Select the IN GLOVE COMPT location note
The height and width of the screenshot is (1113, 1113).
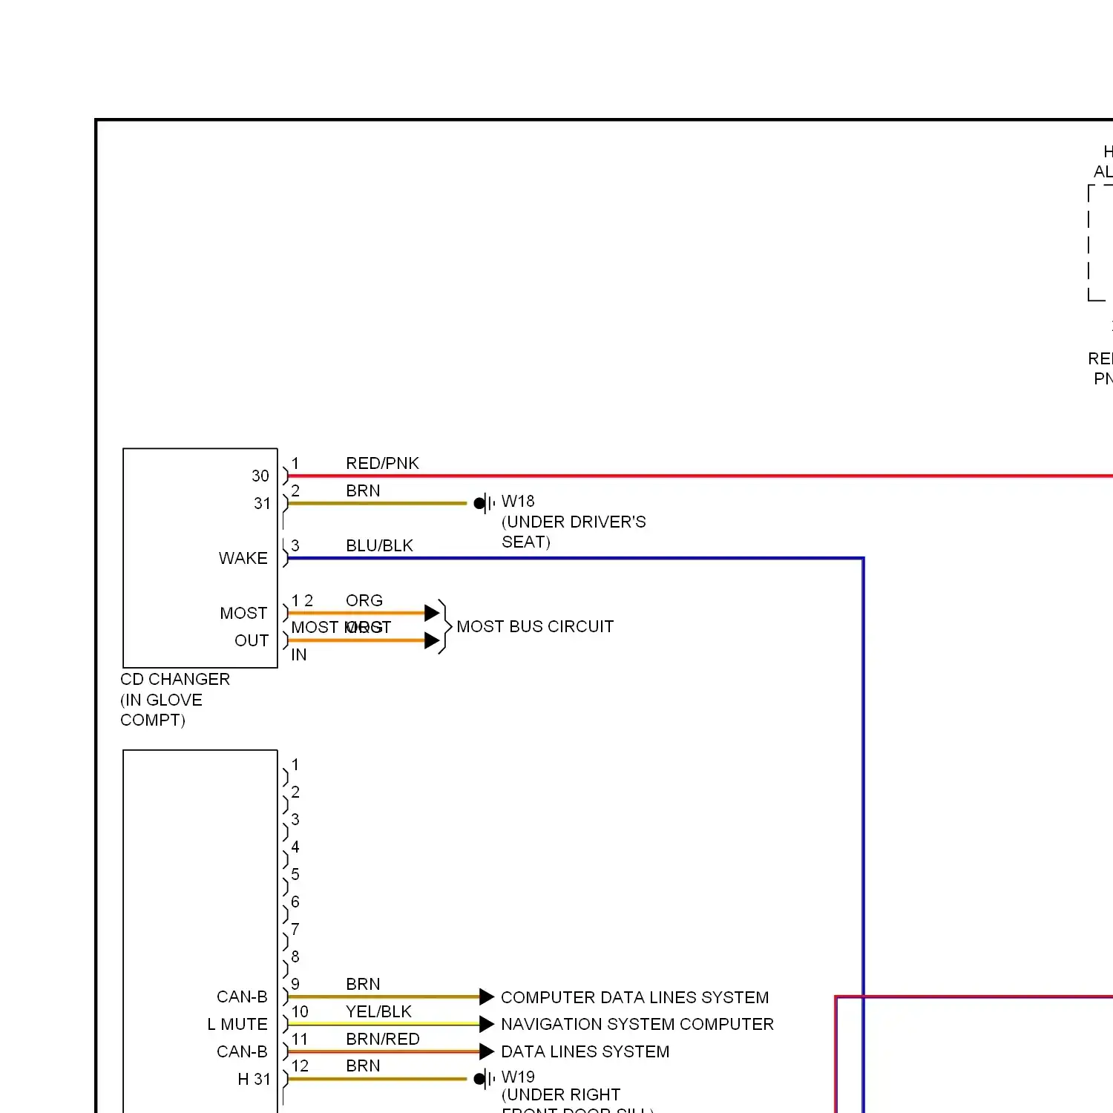tap(161, 710)
